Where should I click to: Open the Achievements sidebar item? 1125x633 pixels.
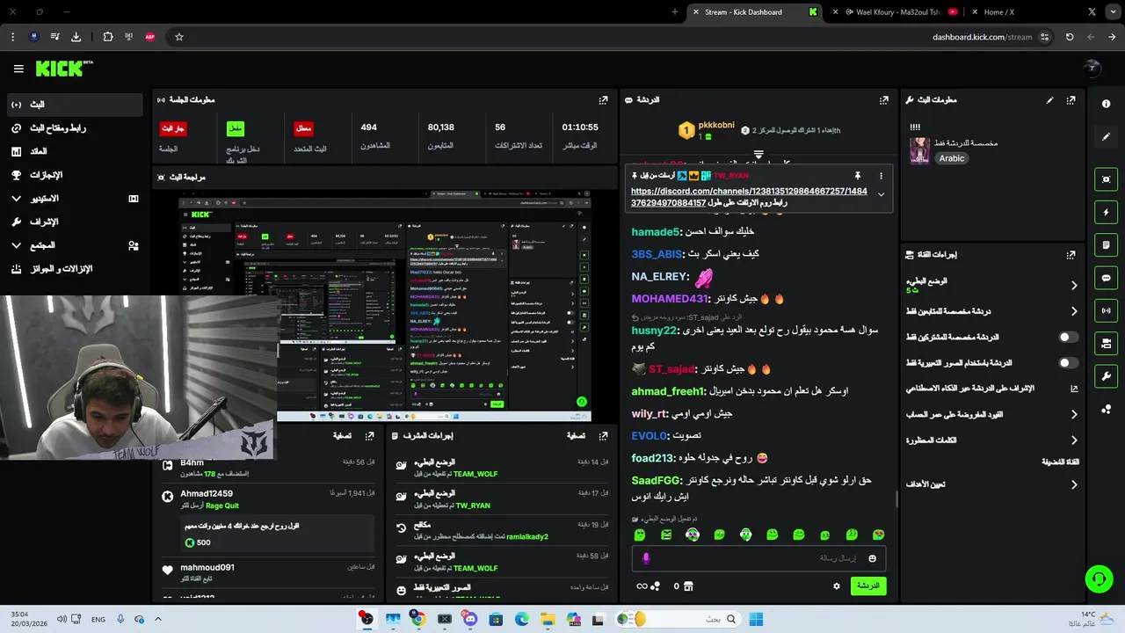(x=74, y=175)
